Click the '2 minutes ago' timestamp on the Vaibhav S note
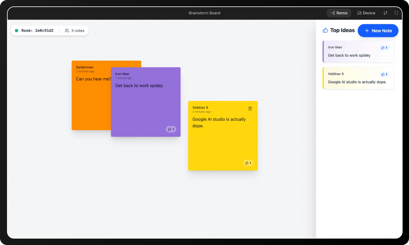409x245 pixels. pyautogui.click(x=202, y=112)
